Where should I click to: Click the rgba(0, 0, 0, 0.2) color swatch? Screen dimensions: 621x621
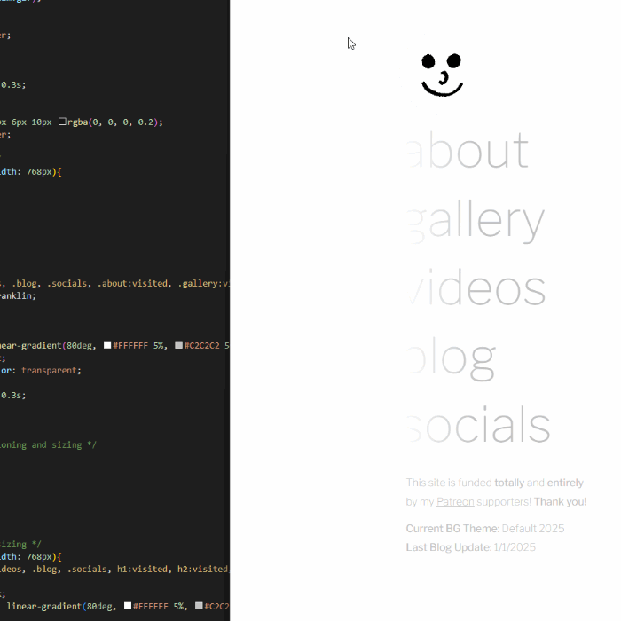(62, 122)
